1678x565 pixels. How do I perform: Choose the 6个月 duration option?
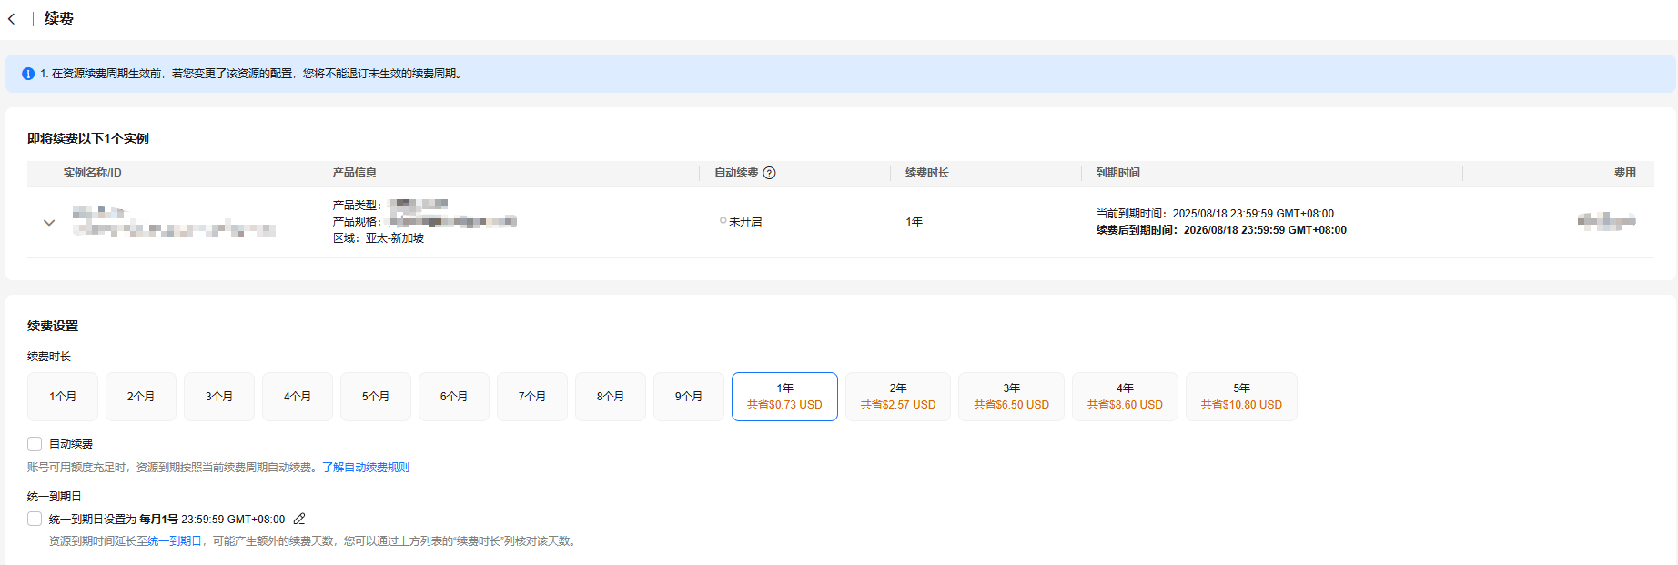click(x=454, y=397)
